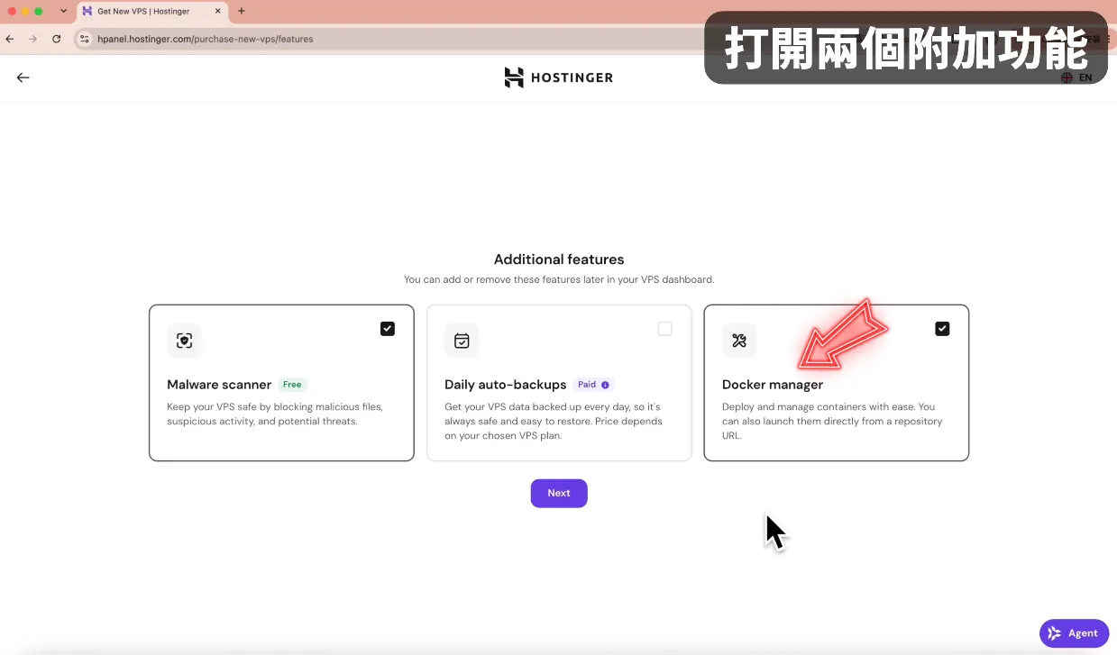Click the Malware scanner title
This screenshot has width=1117, height=655.
pos(219,385)
